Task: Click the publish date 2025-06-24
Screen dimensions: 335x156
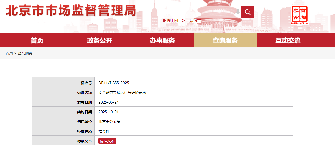Action: pyautogui.click(x=109, y=102)
